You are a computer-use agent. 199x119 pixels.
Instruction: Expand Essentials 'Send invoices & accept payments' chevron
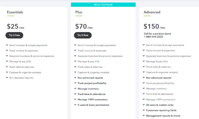(x=7, y=45)
